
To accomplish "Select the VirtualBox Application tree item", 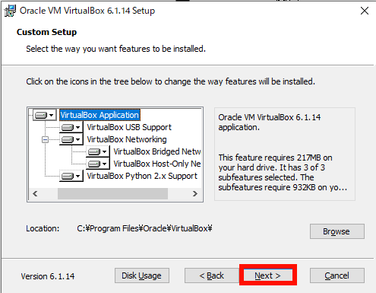I will tap(100, 115).
